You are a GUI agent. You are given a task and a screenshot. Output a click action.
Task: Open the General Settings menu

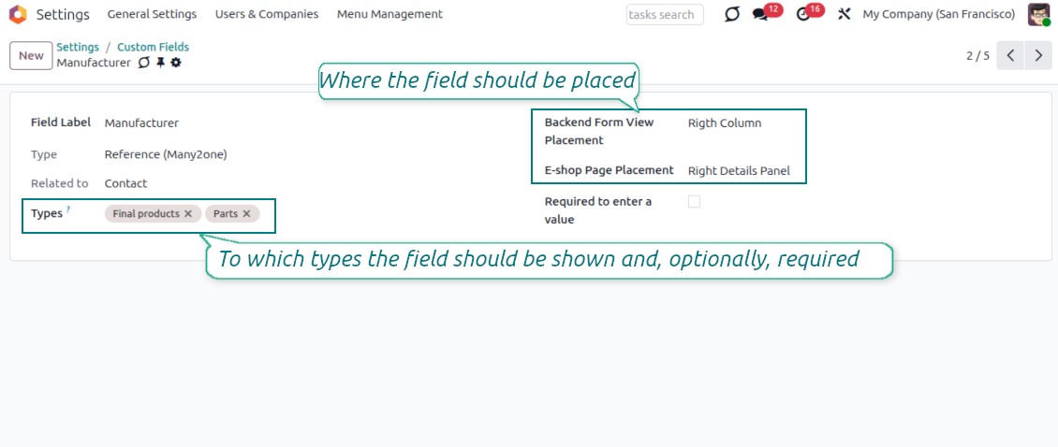[152, 15]
